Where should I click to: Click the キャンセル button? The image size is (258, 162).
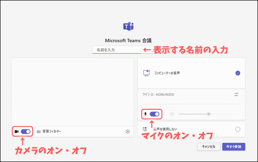coord(209,147)
